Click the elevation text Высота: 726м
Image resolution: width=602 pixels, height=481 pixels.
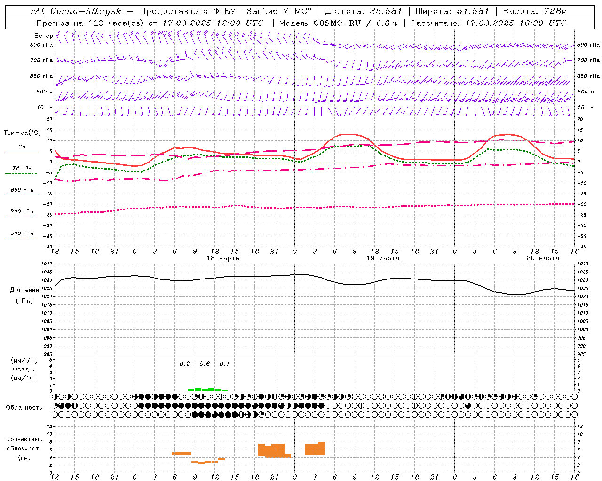(535, 11)
